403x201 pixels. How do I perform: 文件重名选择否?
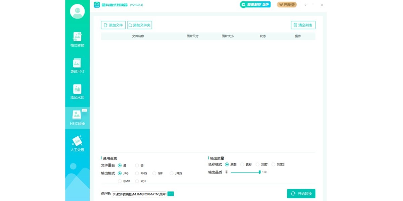[x=137, y=165]
